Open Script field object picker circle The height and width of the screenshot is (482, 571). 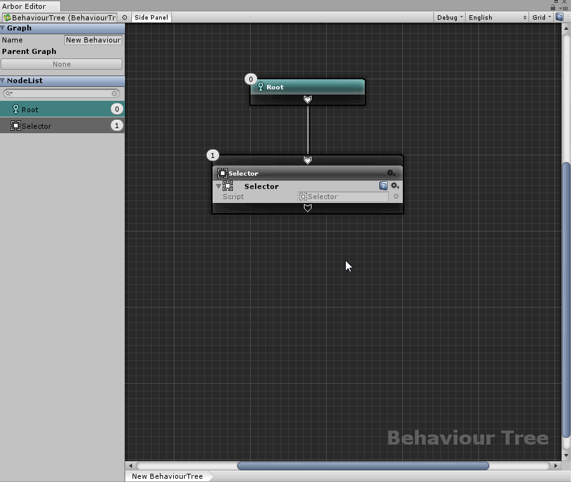pyautogui.click(x=397, y=197)
